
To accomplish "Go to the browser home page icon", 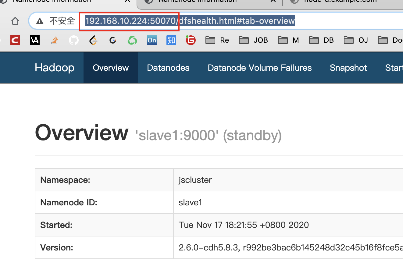I will coord(15,21).
